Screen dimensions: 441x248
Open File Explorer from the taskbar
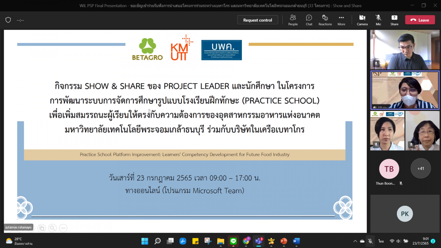220,241
